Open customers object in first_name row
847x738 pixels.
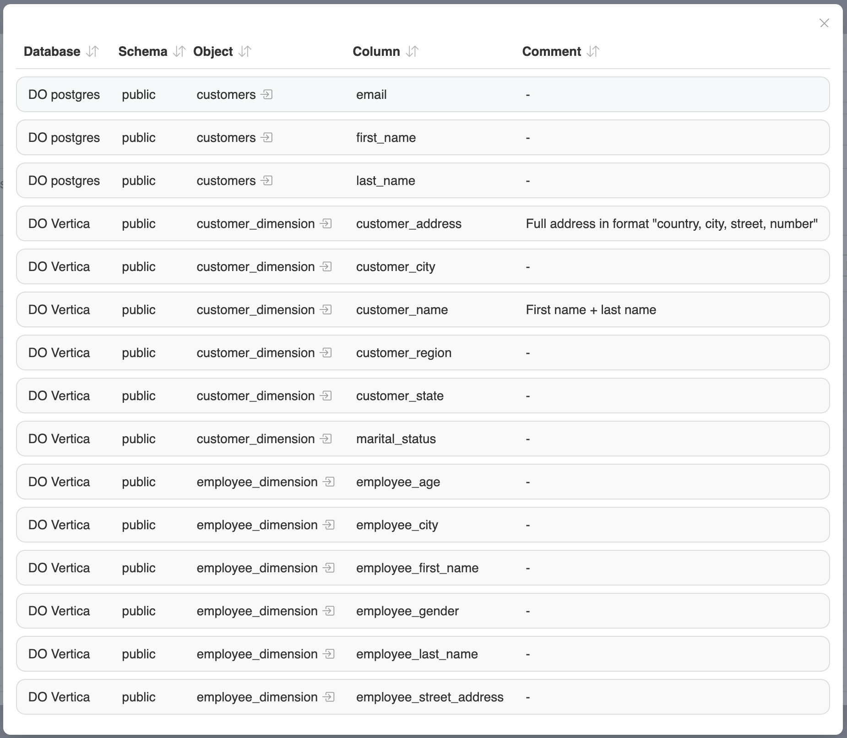[267, 137]
